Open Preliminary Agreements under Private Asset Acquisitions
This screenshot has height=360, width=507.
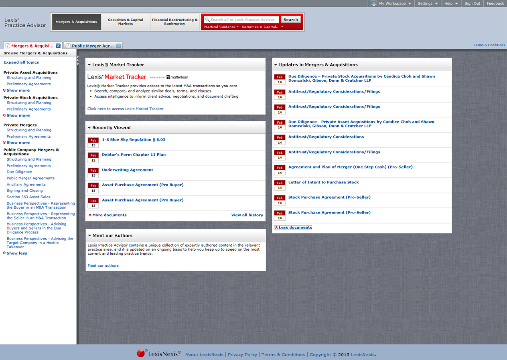(x=28, y=84)
